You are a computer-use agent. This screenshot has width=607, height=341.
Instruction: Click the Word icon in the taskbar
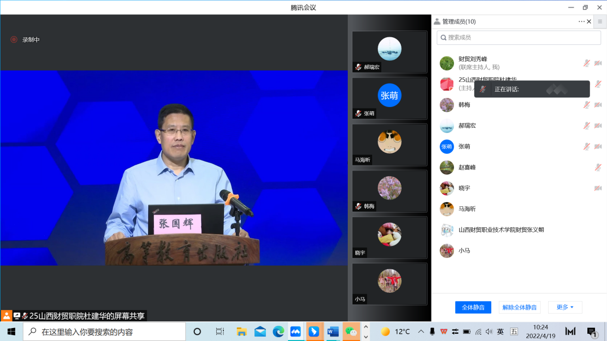pos(333,331)
